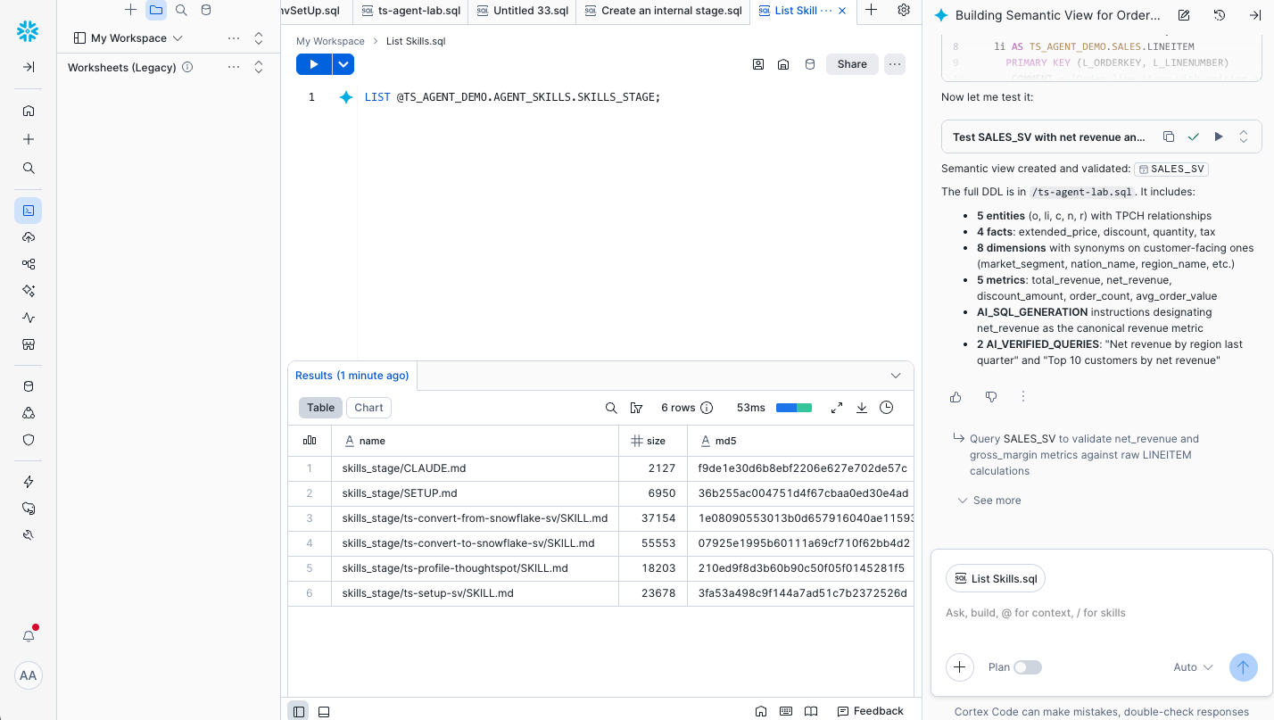Viewport: 1274px width, 720px height.
Task: Add new item in workspace panel
Action: [x=131, y=10]
